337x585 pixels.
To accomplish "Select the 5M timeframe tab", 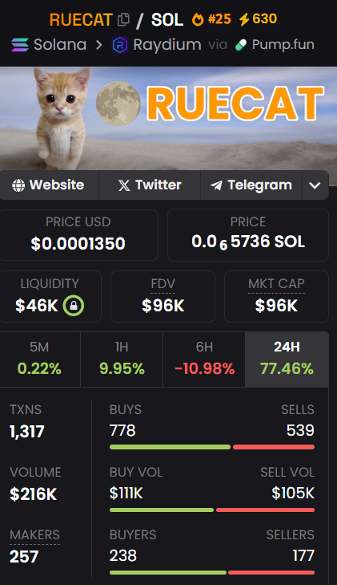I will [40, 360].
